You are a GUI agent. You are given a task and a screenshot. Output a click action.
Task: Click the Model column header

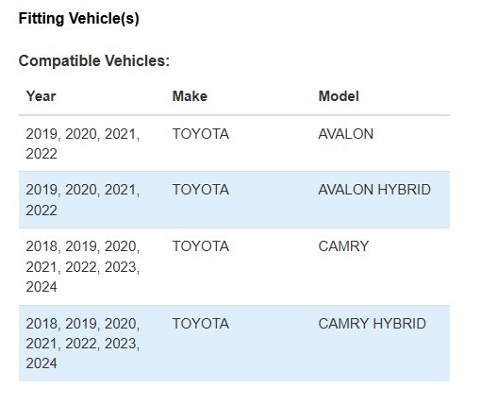pos(339,96)
